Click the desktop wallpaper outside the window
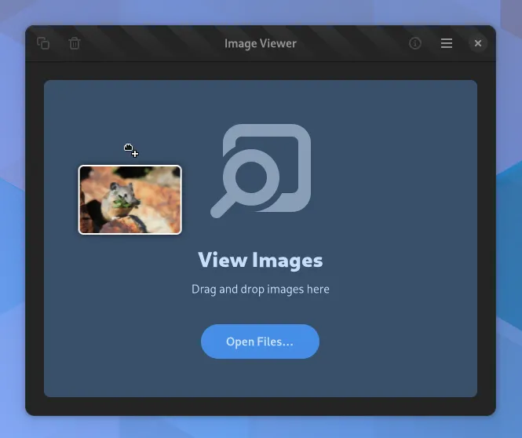Image resolution: width=522 pixels, height=438 pixels. (509, 235)
